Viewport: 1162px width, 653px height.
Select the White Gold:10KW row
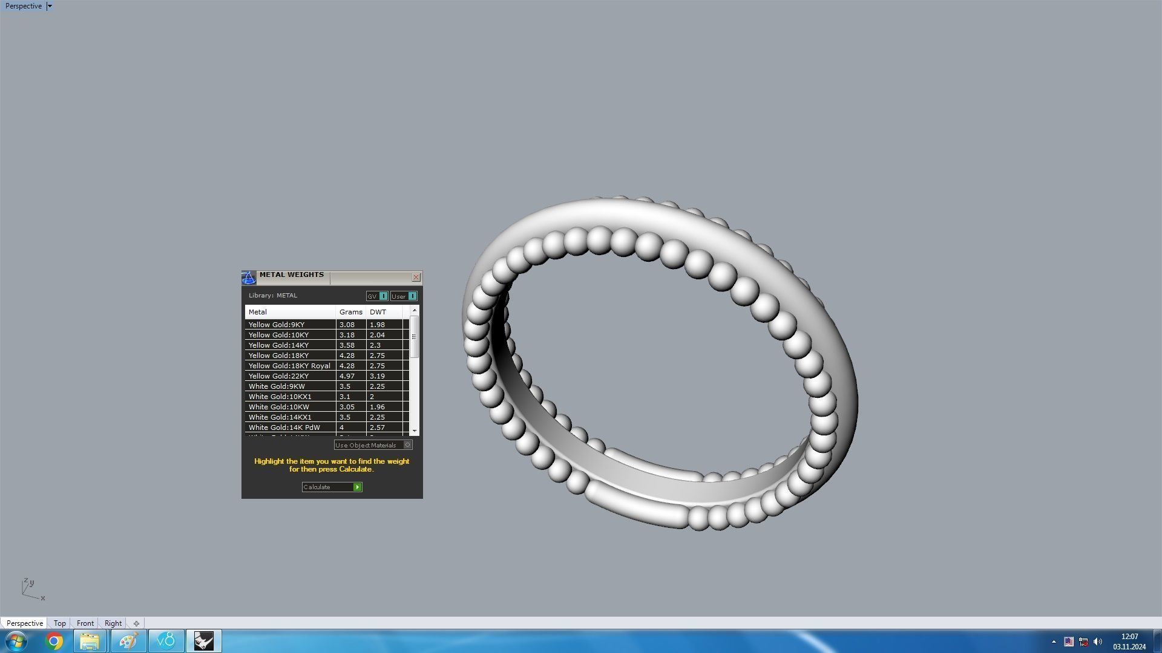coord(327,407)
